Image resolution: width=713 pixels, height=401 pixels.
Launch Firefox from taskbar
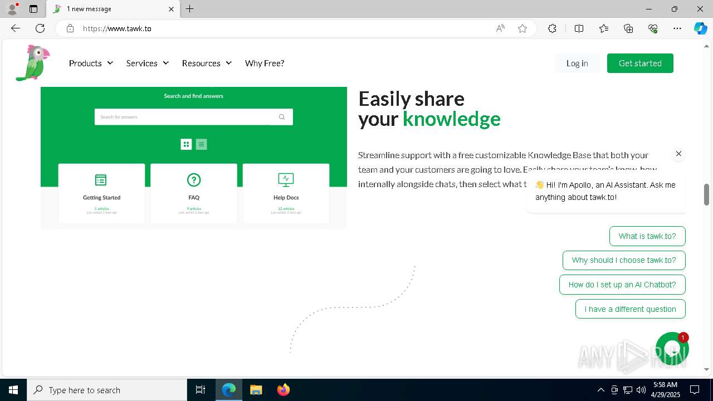point(284,390)
